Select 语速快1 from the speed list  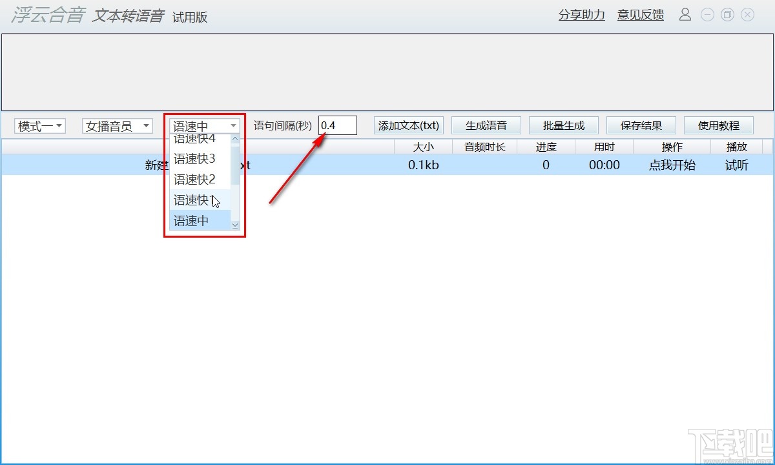click(193, 200)
